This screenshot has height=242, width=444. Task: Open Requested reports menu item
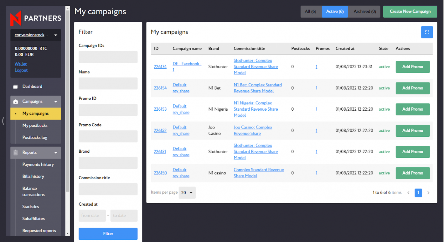39,231
